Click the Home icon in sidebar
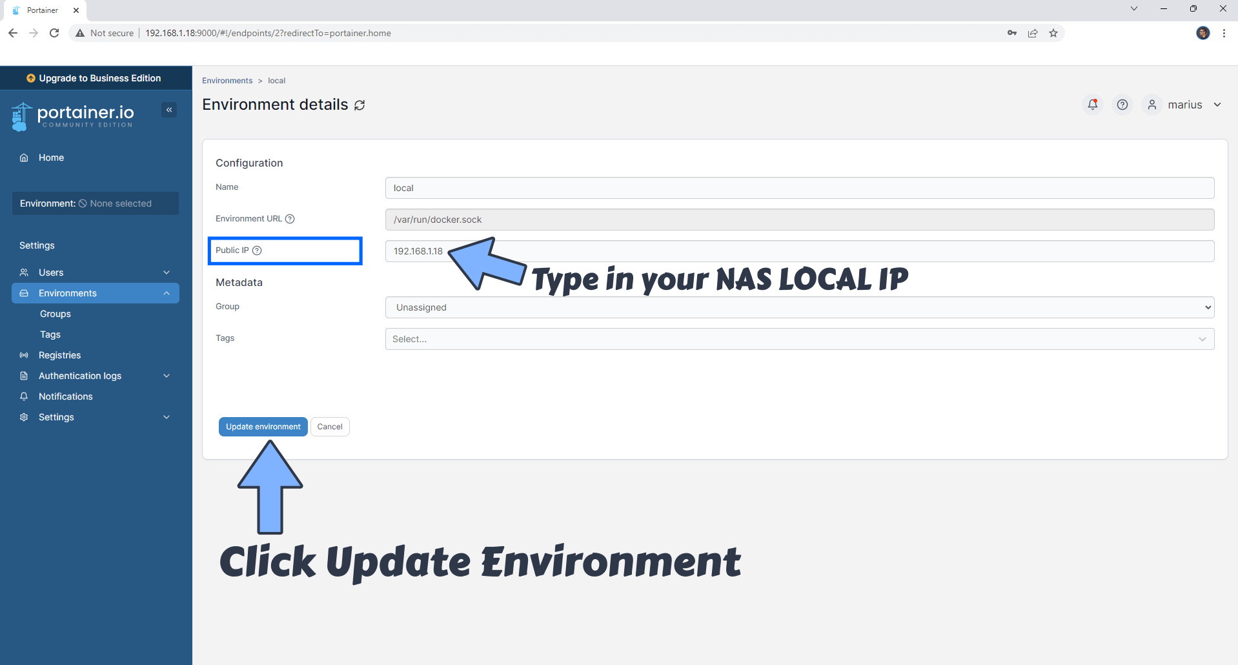The width and height of the screenshot is (1238, 665). point(24,158)
